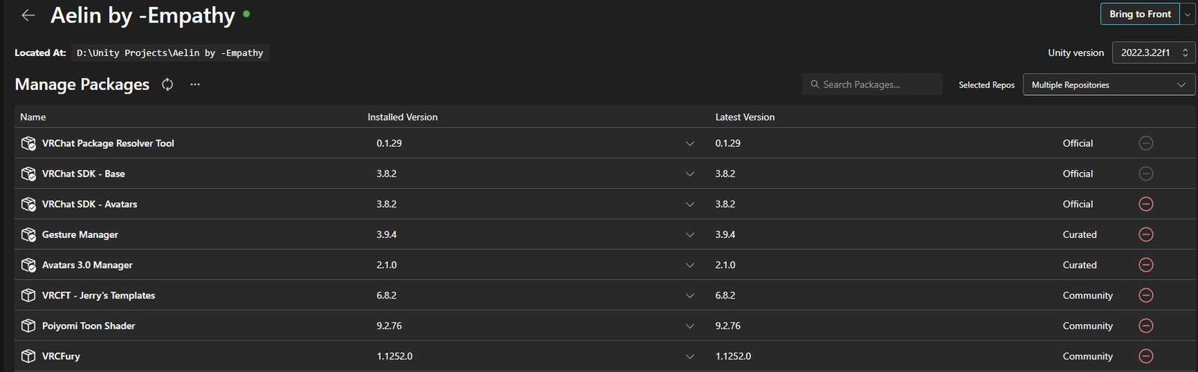Click latest version 6.8.2 for Jerry's Templates

[725, 295]
